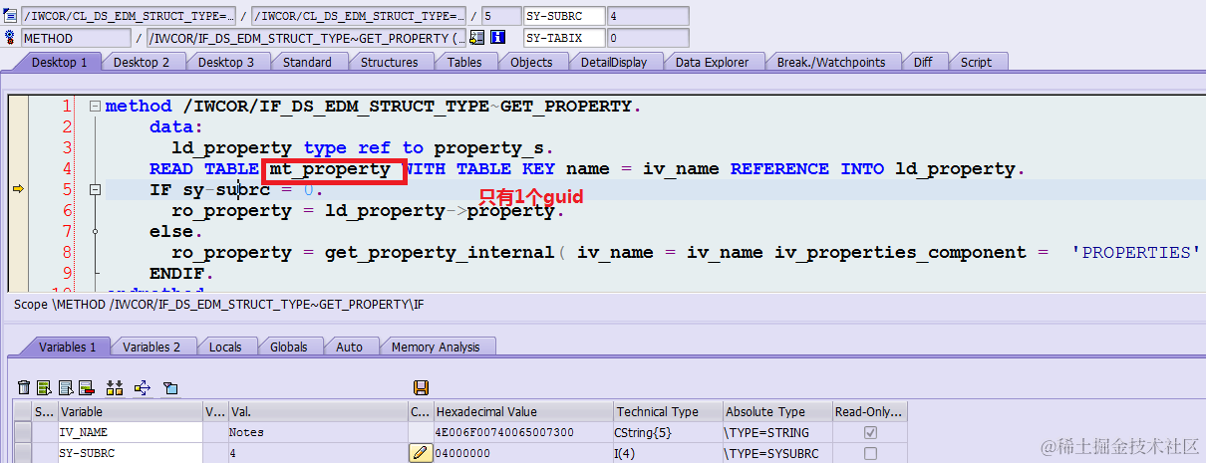Click the \TYPE=SYSUBRC absolute type cell
Screen dimensions: 1206x463
pos(777,453)
